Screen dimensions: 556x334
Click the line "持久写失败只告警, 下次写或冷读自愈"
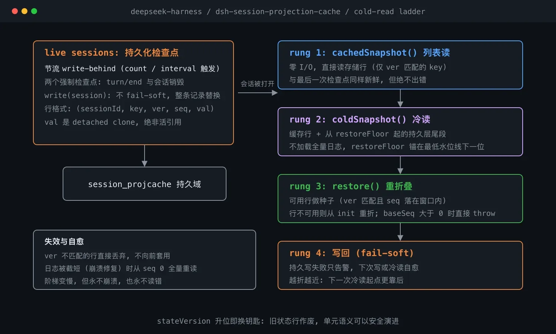[x=354, y=268]
